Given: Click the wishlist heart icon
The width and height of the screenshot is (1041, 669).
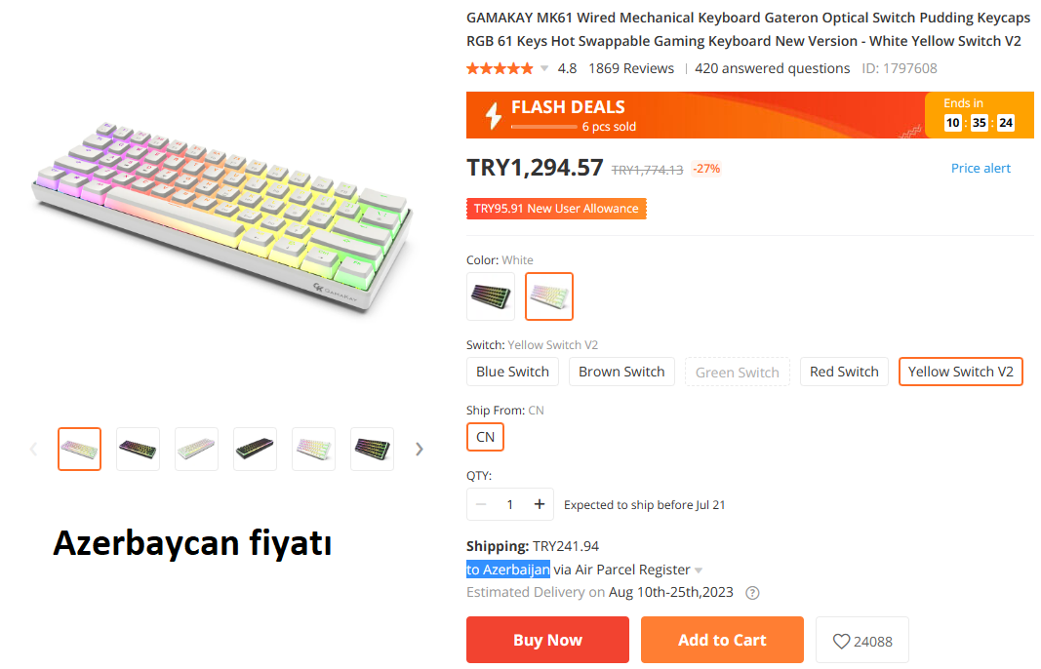Looking at the screenshot, I should (x=841, y=642).
